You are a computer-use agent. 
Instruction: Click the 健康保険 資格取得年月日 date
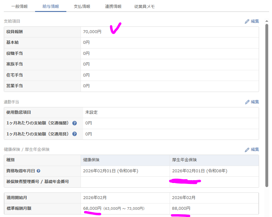pos(111,171)
